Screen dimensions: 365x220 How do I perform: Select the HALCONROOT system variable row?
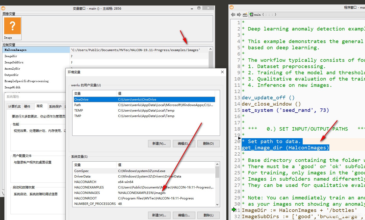pos(144,198)
